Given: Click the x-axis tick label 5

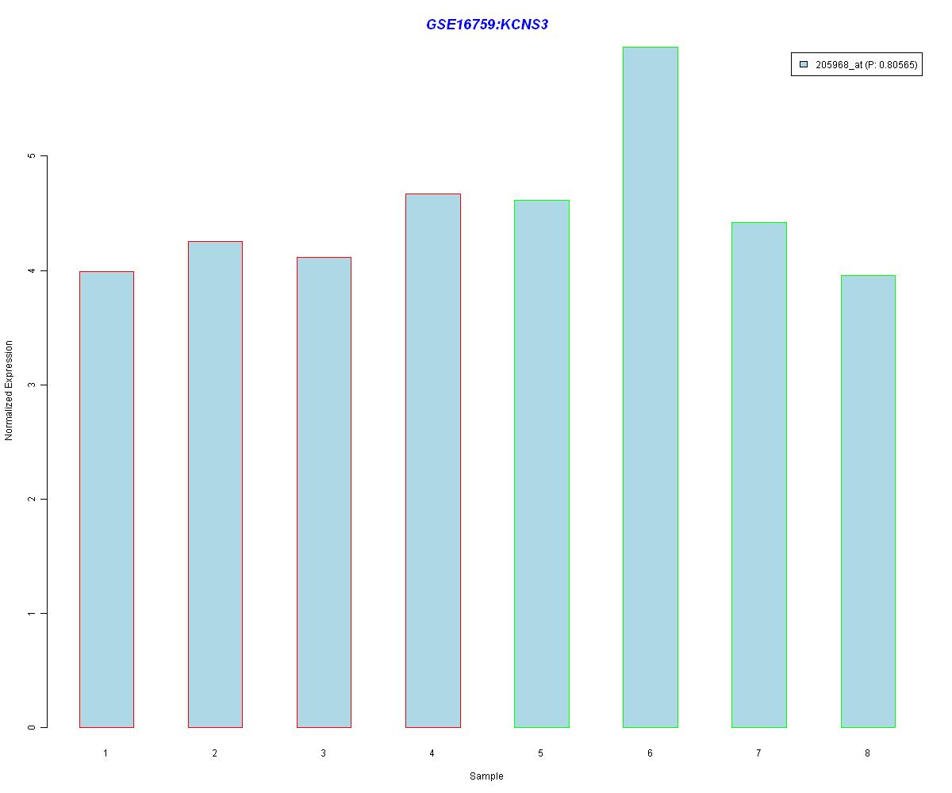Looking at the screenshot, I should pos(541,753).
